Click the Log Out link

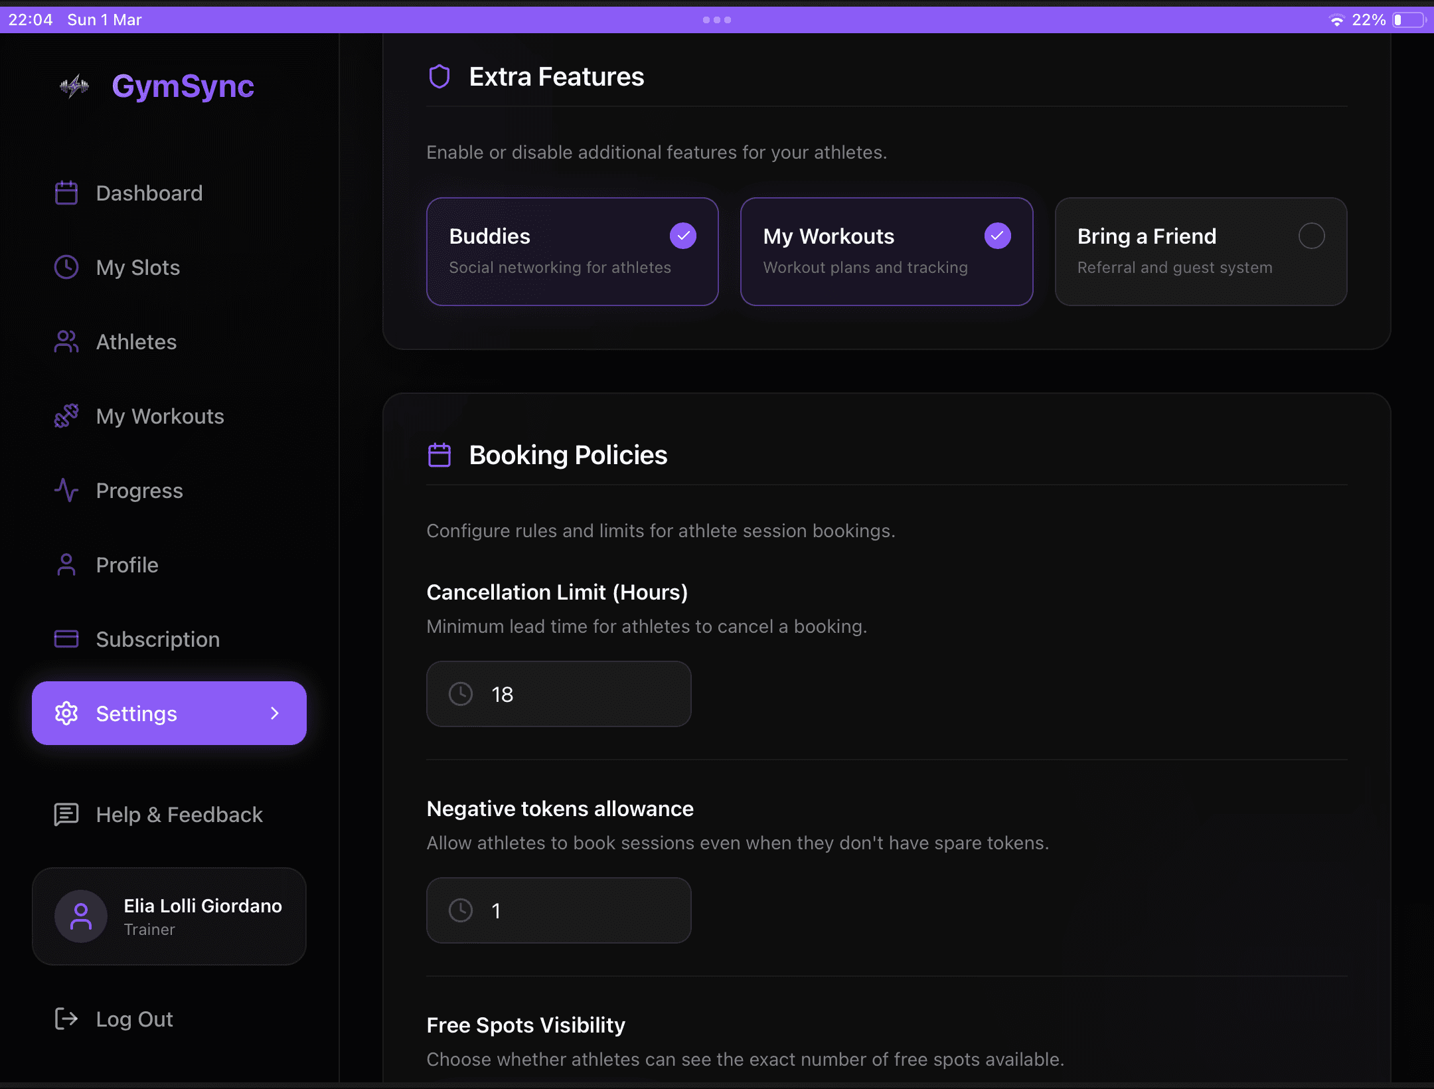coord(135,1019)
